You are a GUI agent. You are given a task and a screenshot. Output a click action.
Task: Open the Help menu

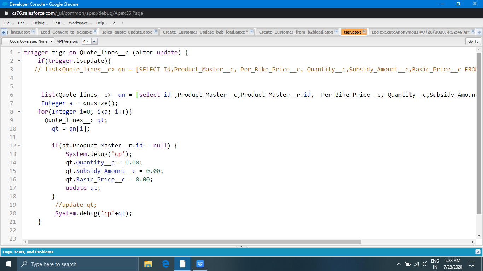pos(101,23)
